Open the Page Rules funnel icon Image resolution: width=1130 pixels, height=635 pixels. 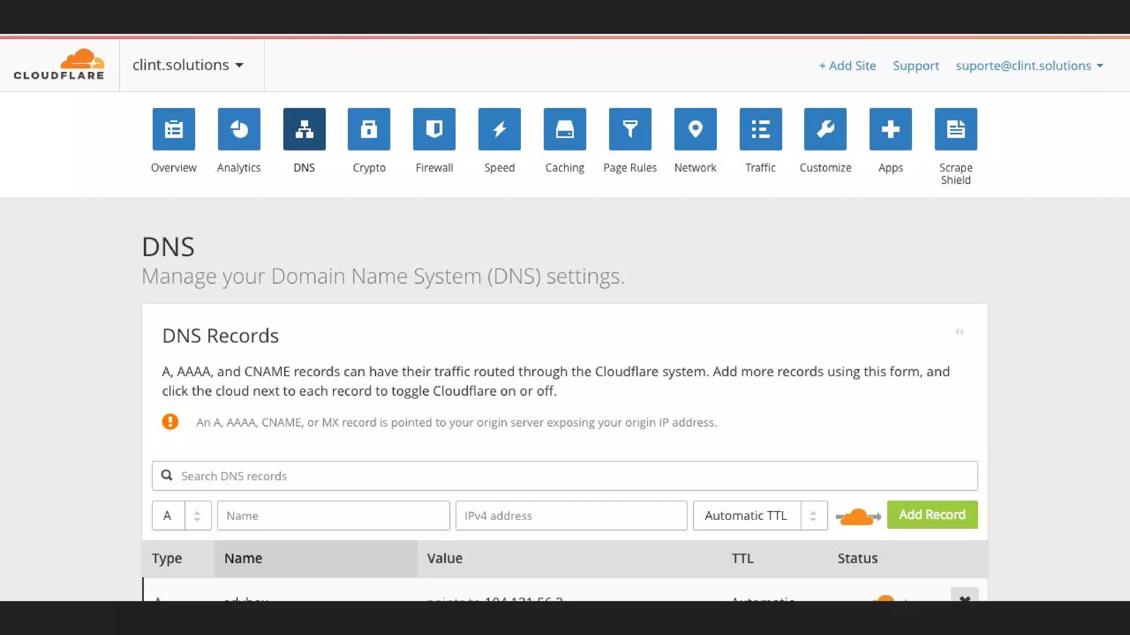tap(630, 129)
